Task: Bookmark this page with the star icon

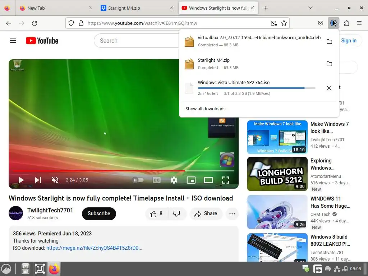Action: click(x=284, y=23)
